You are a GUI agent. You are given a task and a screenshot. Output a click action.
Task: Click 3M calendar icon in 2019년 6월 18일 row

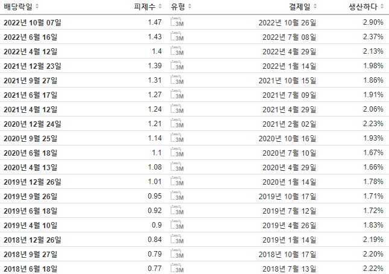pos(177,210)
